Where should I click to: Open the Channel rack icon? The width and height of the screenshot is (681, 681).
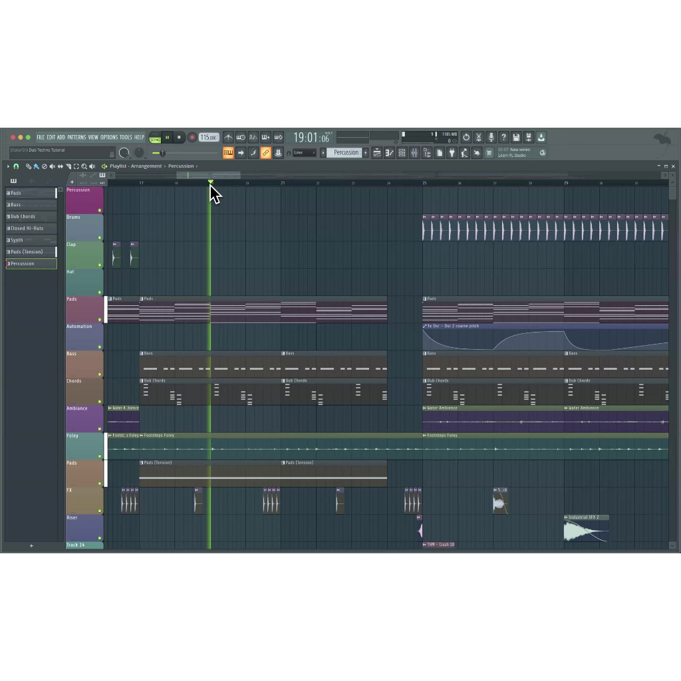(402, 153)
